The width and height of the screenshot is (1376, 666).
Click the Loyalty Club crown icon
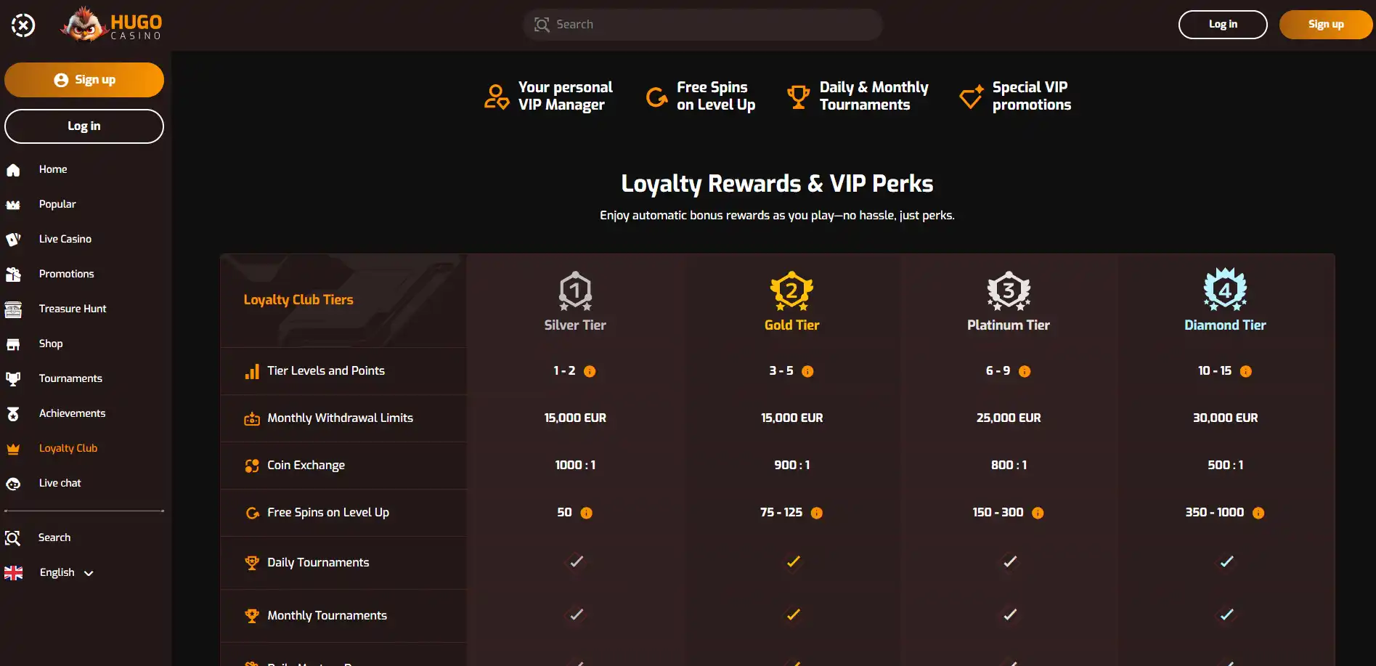pyautogui.click(x=14, y=447)
